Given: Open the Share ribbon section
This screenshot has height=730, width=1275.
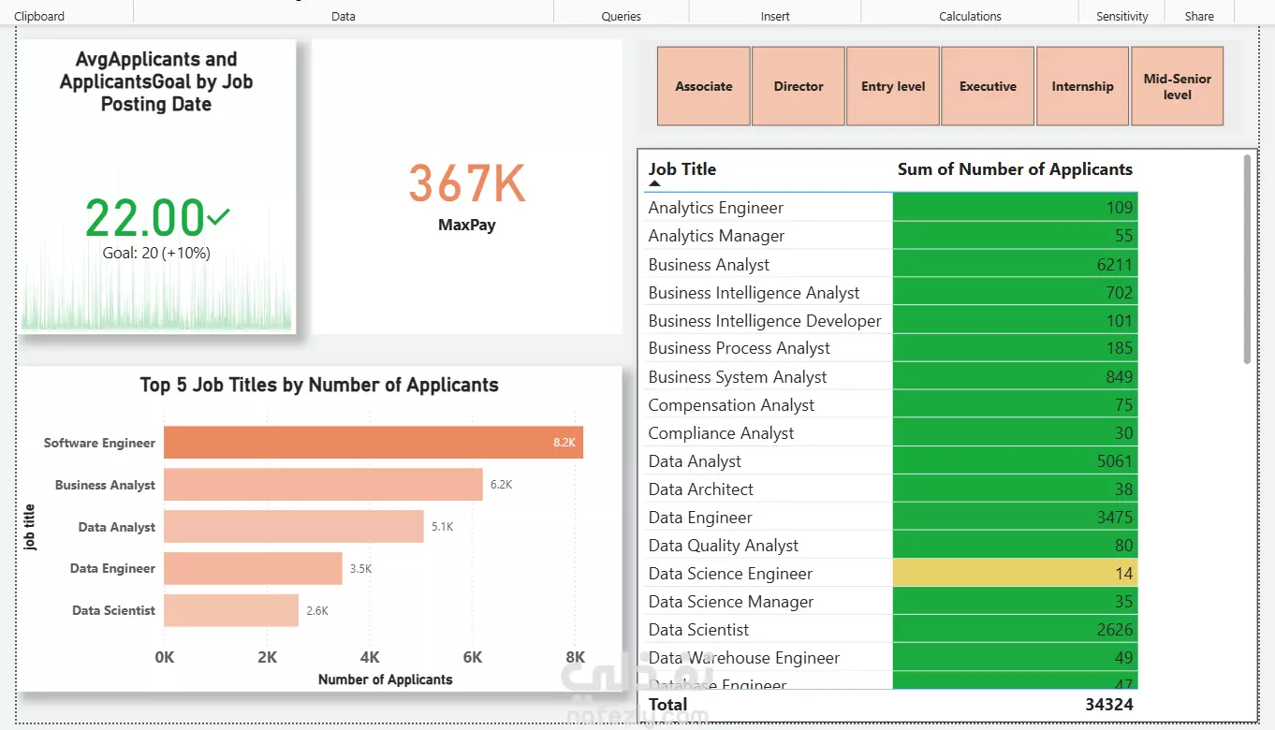Looking at the screenshot, I should tap(1198, 16).
